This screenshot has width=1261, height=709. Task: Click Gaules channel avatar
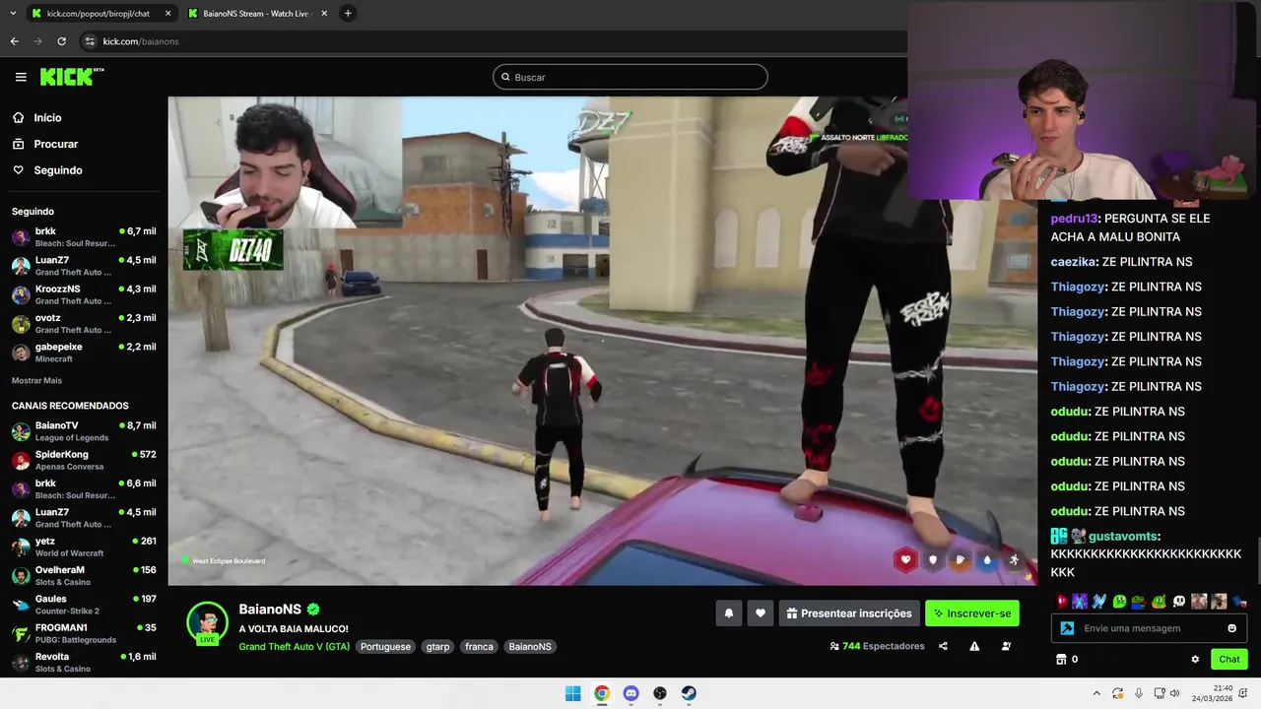21,605
